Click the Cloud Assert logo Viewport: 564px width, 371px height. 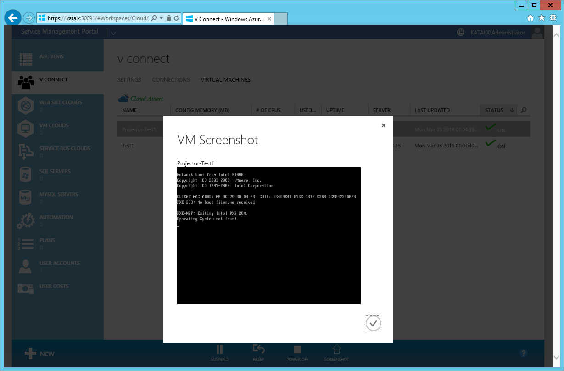[140, 98]
